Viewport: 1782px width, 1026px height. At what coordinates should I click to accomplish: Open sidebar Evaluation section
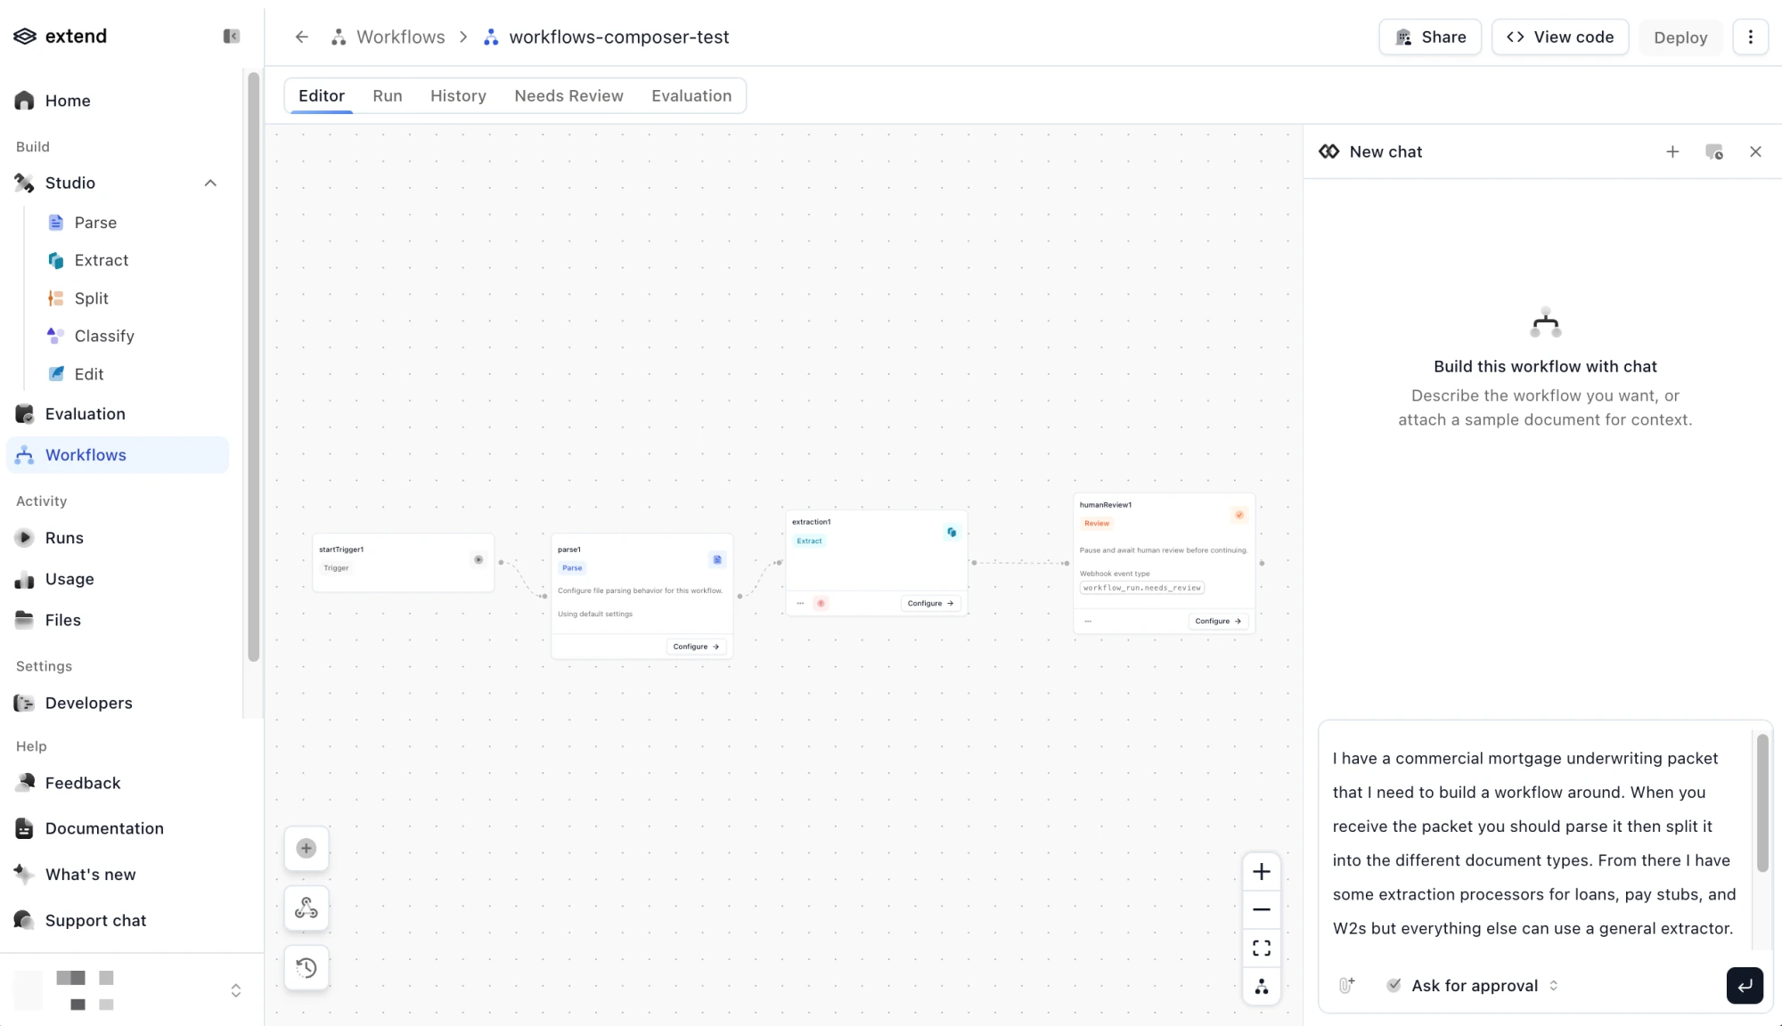pos(85,414)
